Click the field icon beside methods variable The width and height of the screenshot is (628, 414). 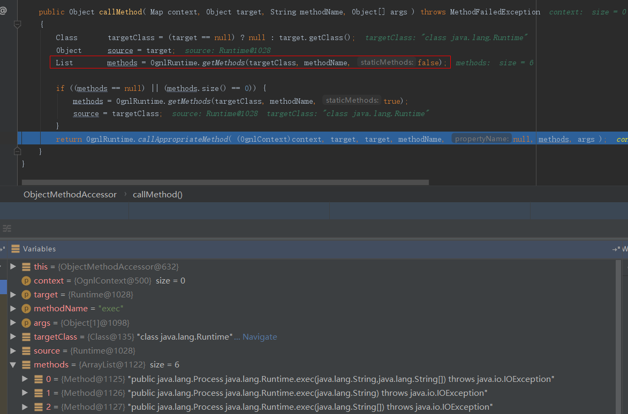(x=26, y=365)
